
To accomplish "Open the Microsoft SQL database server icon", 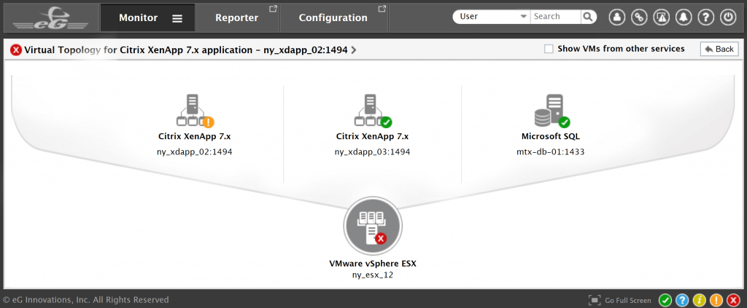I will click(551, 111).
